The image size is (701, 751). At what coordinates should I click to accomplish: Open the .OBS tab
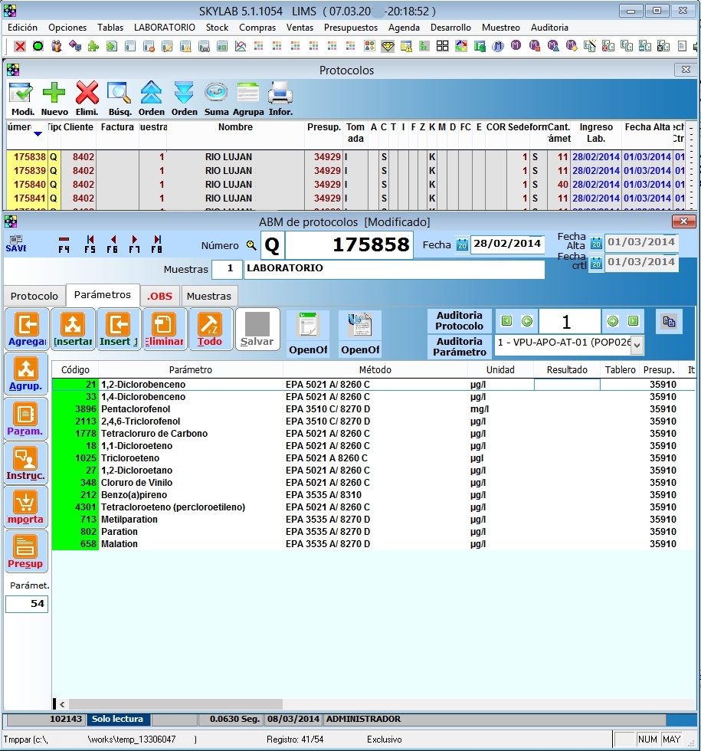(160, 296)
